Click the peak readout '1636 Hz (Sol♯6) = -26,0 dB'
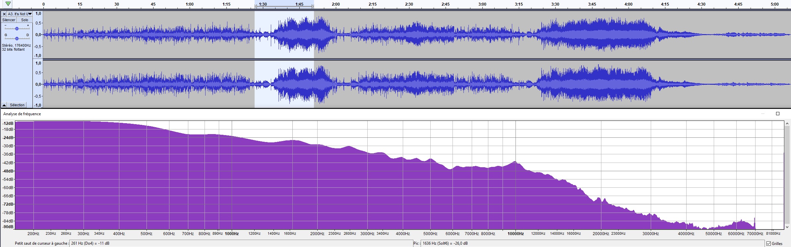 pyautogui.click(x=445, y=243)
